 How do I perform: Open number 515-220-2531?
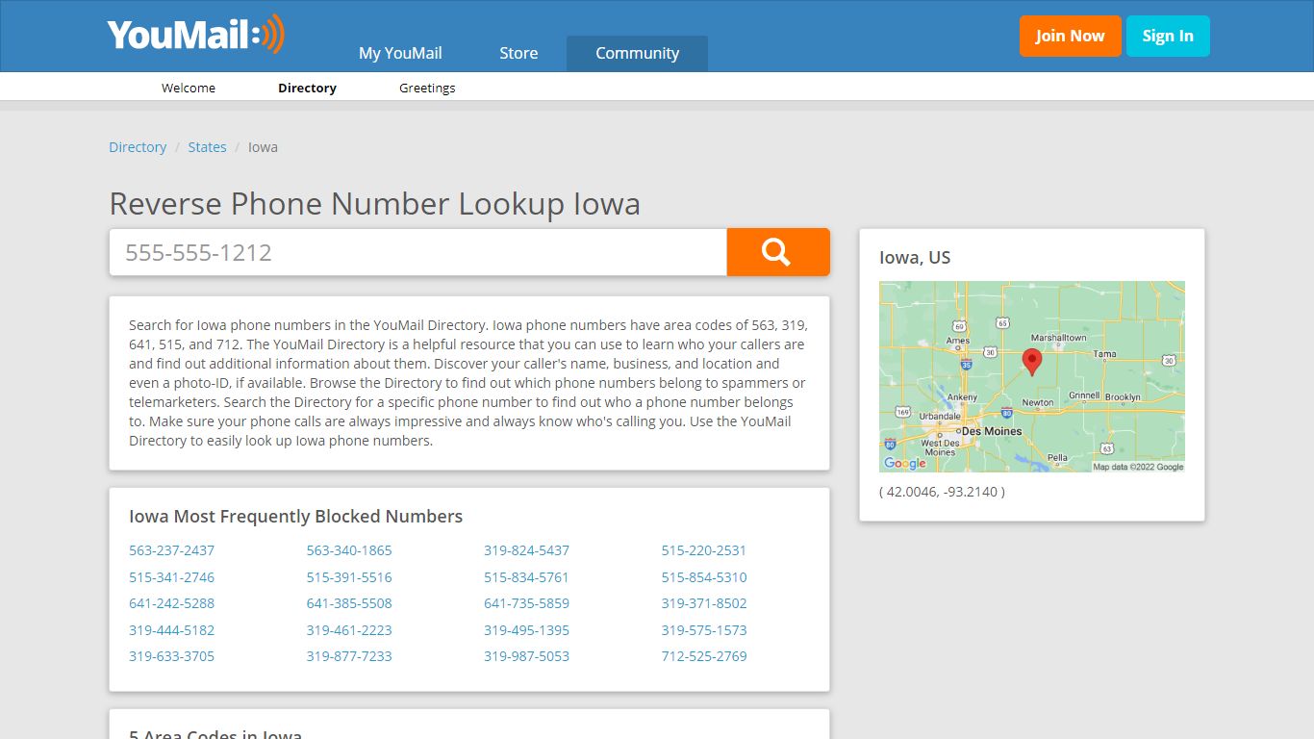[703, 550]
